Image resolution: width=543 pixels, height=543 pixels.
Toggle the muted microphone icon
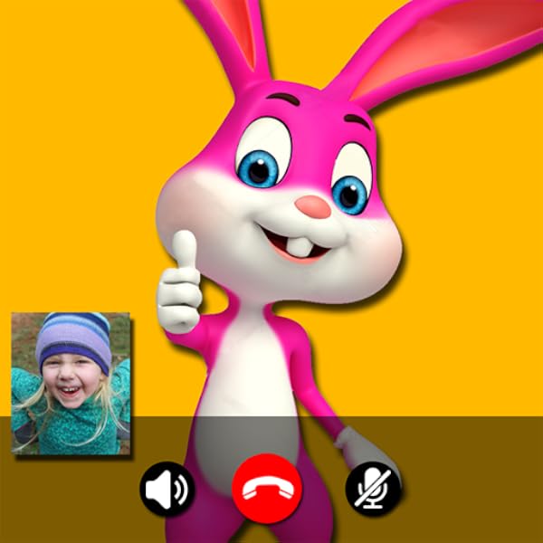pos(373,490)
